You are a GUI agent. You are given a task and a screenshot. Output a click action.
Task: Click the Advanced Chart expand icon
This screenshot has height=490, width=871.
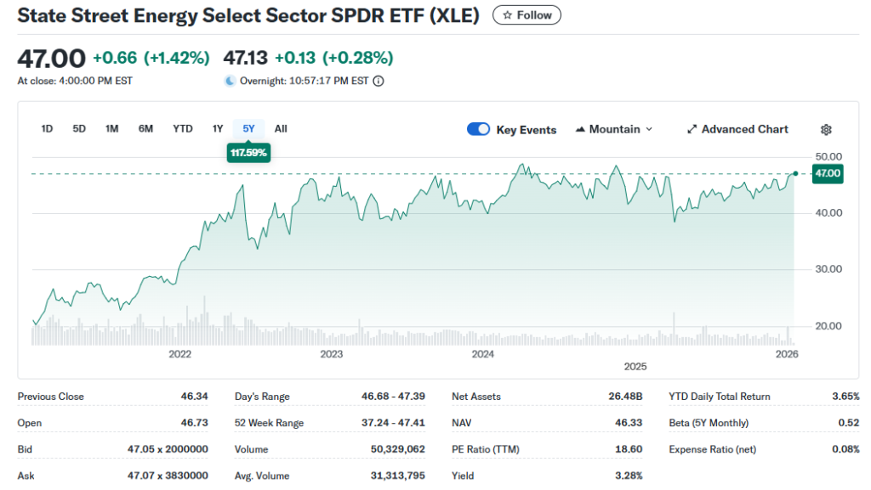click(x=692, y=129)
